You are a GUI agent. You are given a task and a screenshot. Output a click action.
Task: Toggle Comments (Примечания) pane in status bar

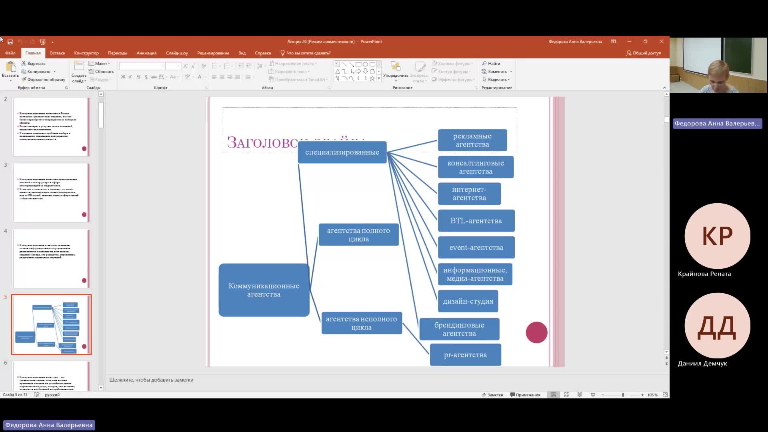[x=525, y=395]
